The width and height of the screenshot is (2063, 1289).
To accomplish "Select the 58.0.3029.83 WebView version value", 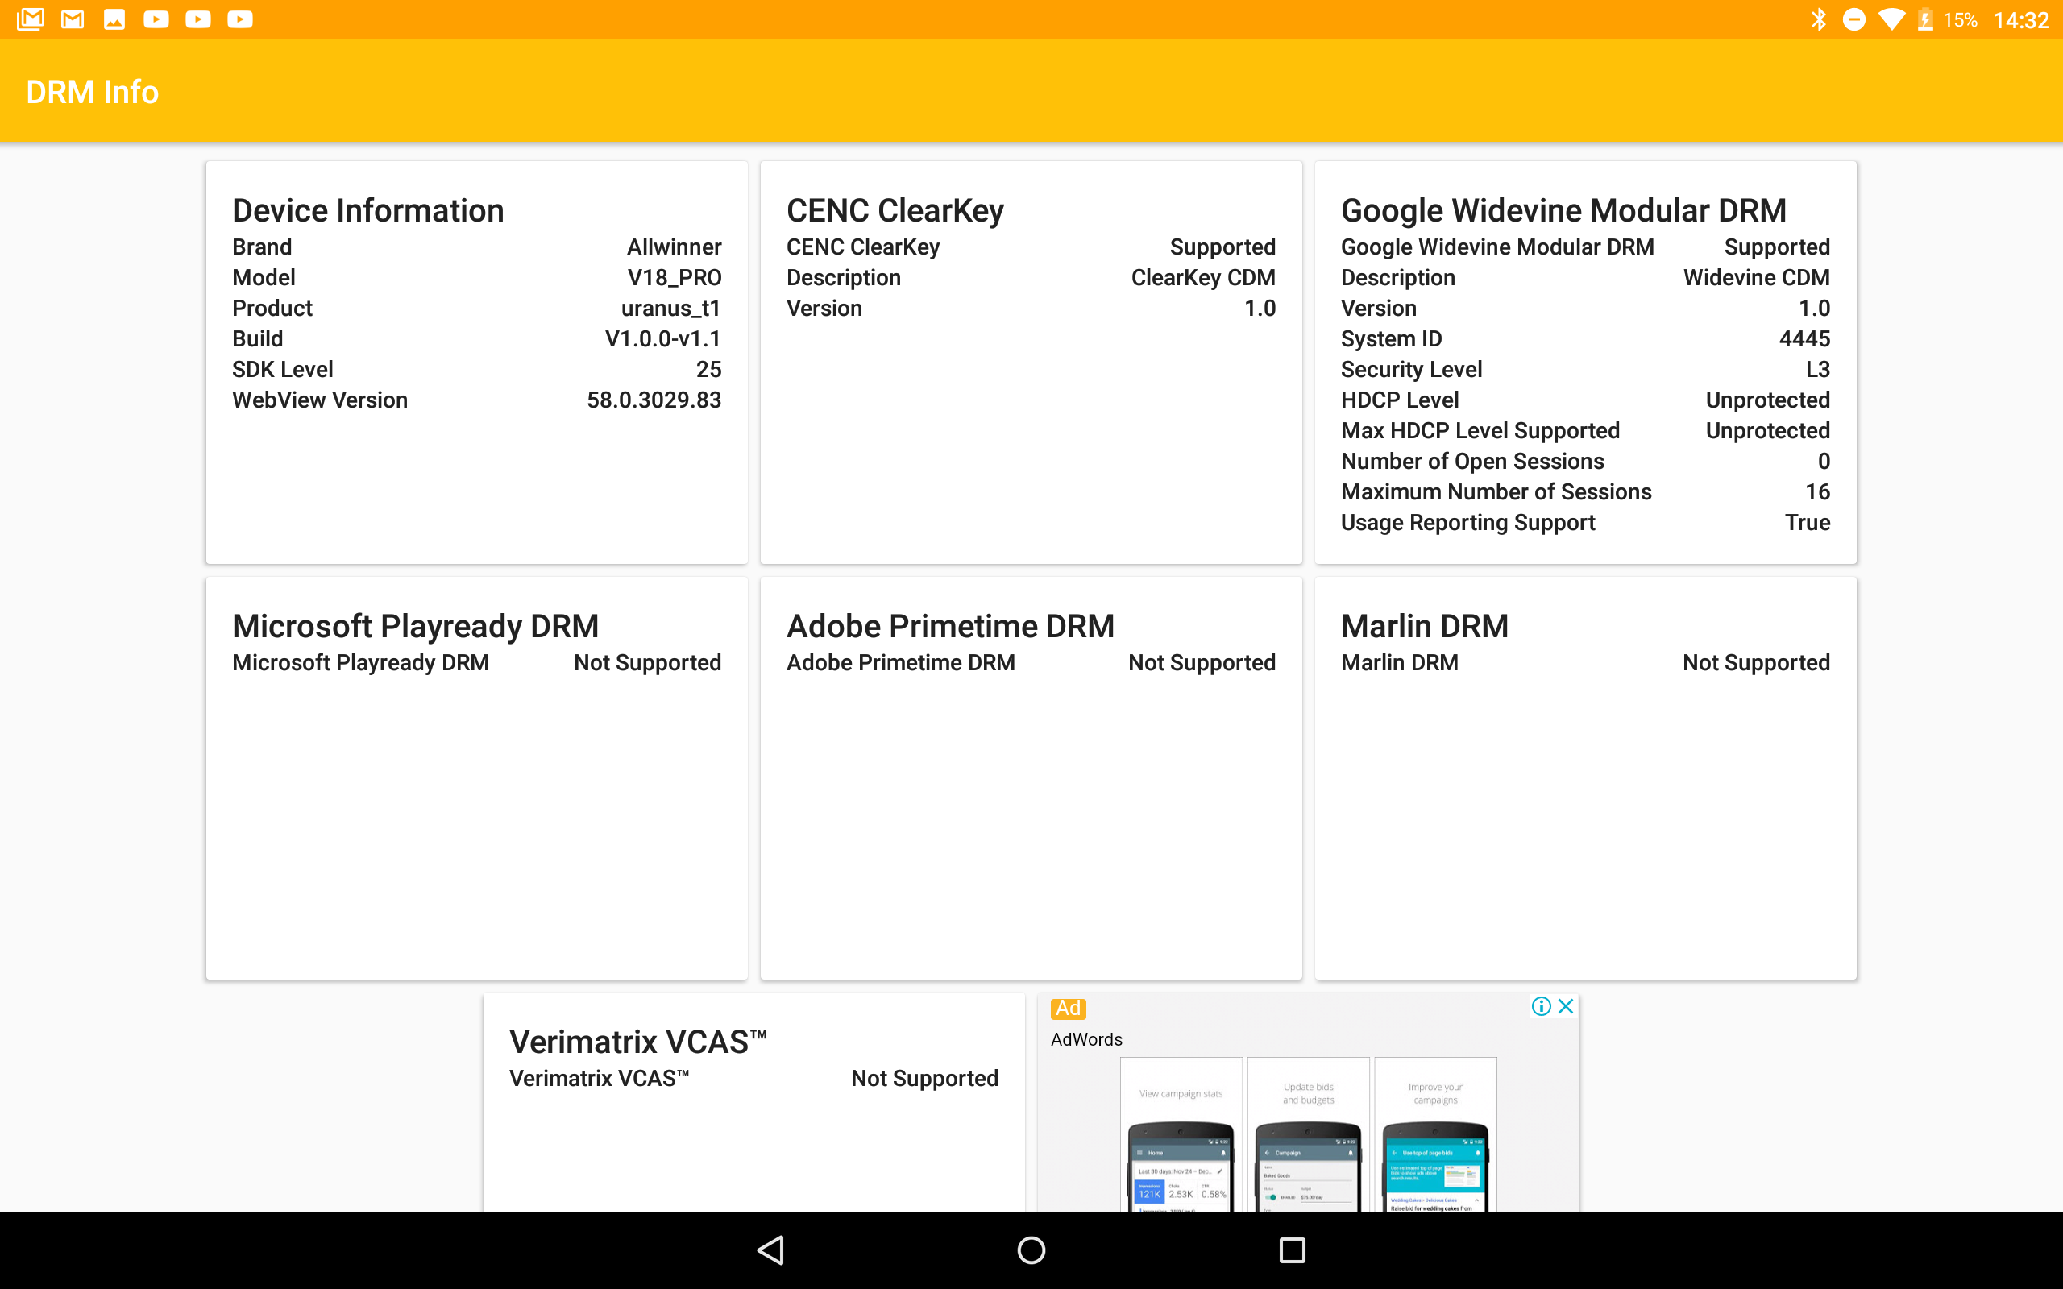I will pos(654,400).
